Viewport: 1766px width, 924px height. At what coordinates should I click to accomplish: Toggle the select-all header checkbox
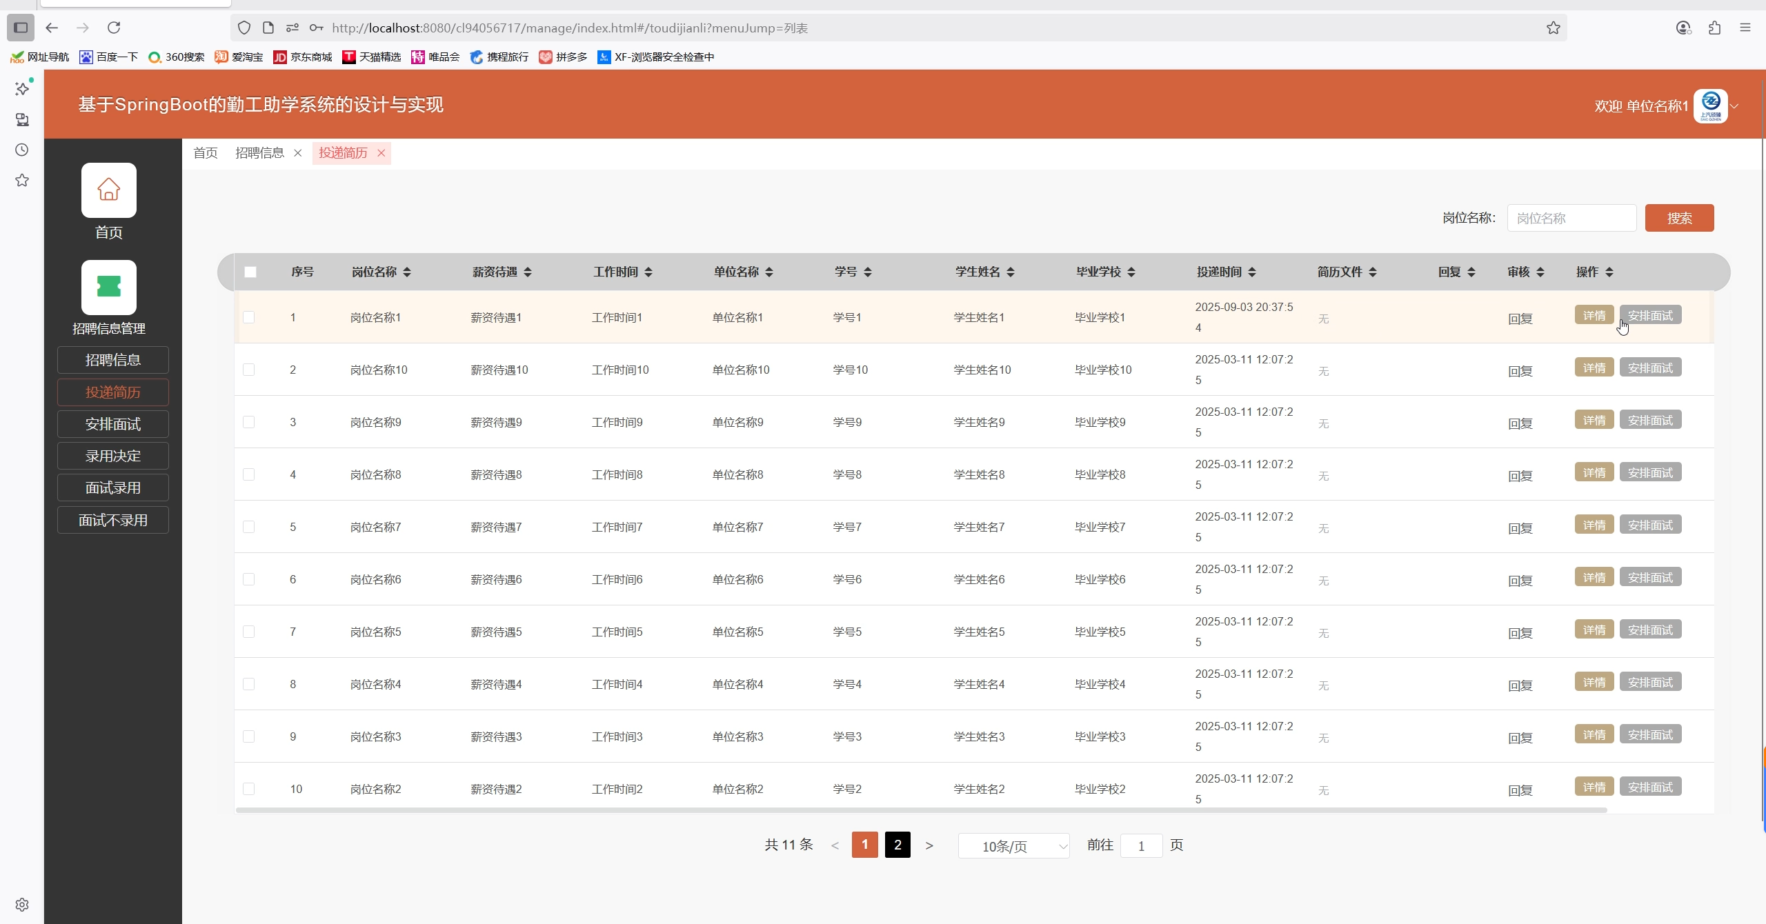pos(250,272)
